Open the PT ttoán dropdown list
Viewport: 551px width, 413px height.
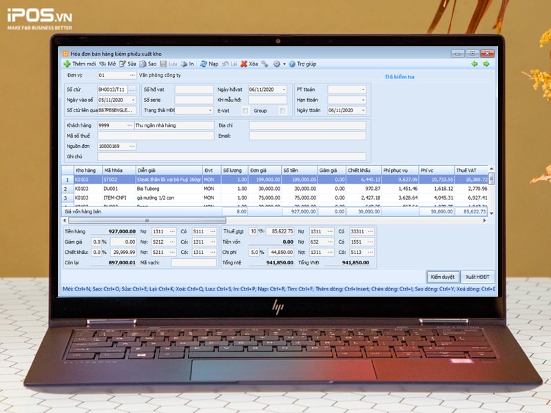click(363, 89)
